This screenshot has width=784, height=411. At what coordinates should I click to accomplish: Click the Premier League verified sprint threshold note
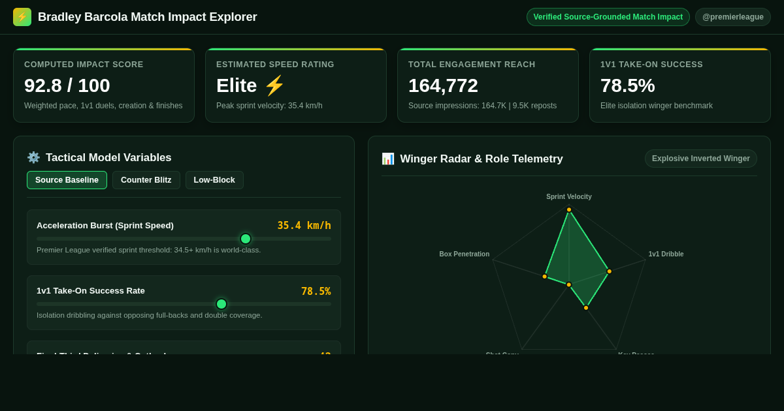click(149, 250)
